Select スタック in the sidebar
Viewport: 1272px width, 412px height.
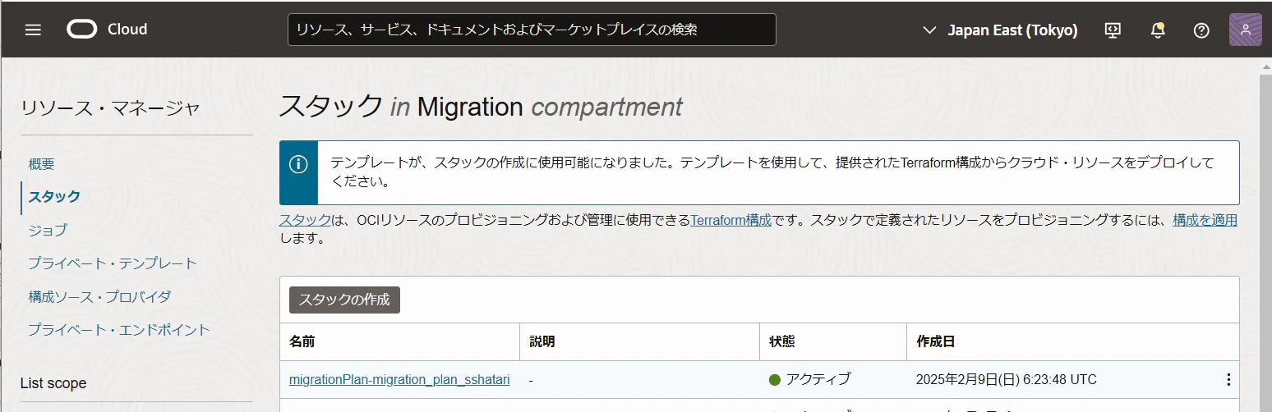[54, 197]
